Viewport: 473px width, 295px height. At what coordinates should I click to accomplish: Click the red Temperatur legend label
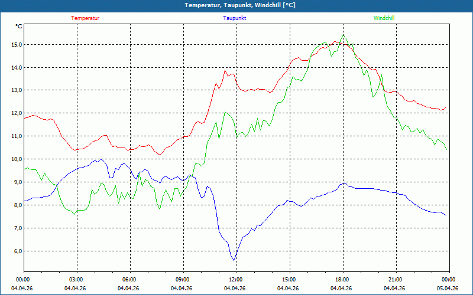click(85, 18)
